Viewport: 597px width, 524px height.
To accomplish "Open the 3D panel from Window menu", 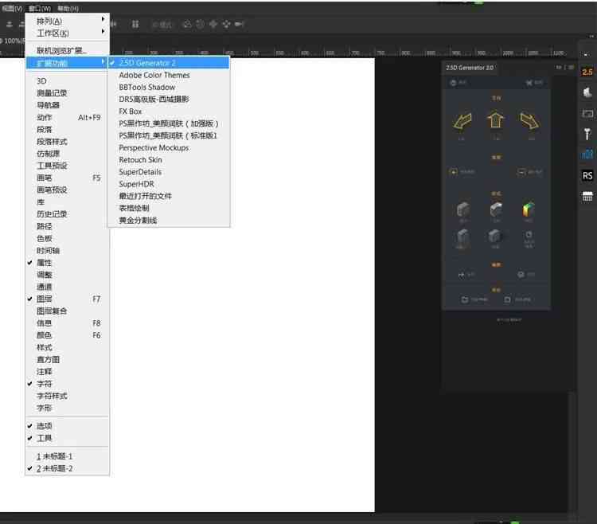I will tap(67, 80).
